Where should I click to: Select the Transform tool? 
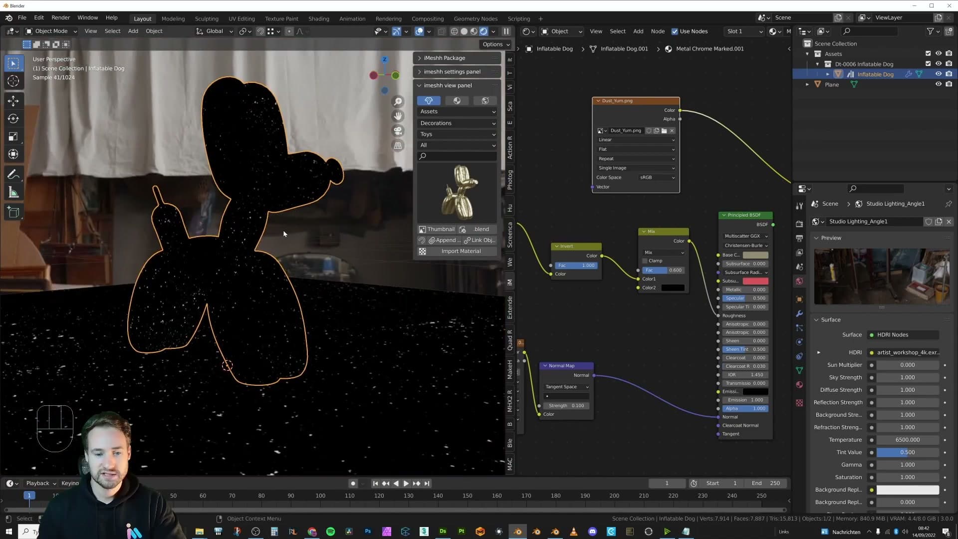[x=13, y=154]
